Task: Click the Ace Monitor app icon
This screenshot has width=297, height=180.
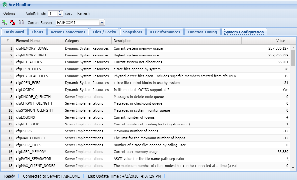Action: (x=5, y=5)
